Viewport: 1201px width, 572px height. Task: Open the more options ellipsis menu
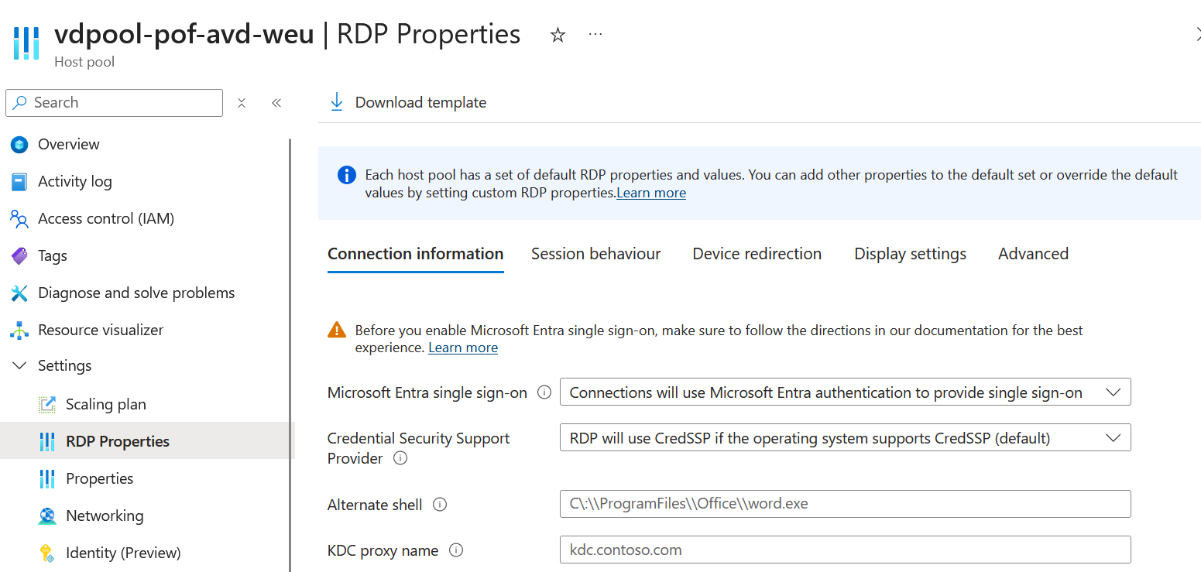click(595, 35)
